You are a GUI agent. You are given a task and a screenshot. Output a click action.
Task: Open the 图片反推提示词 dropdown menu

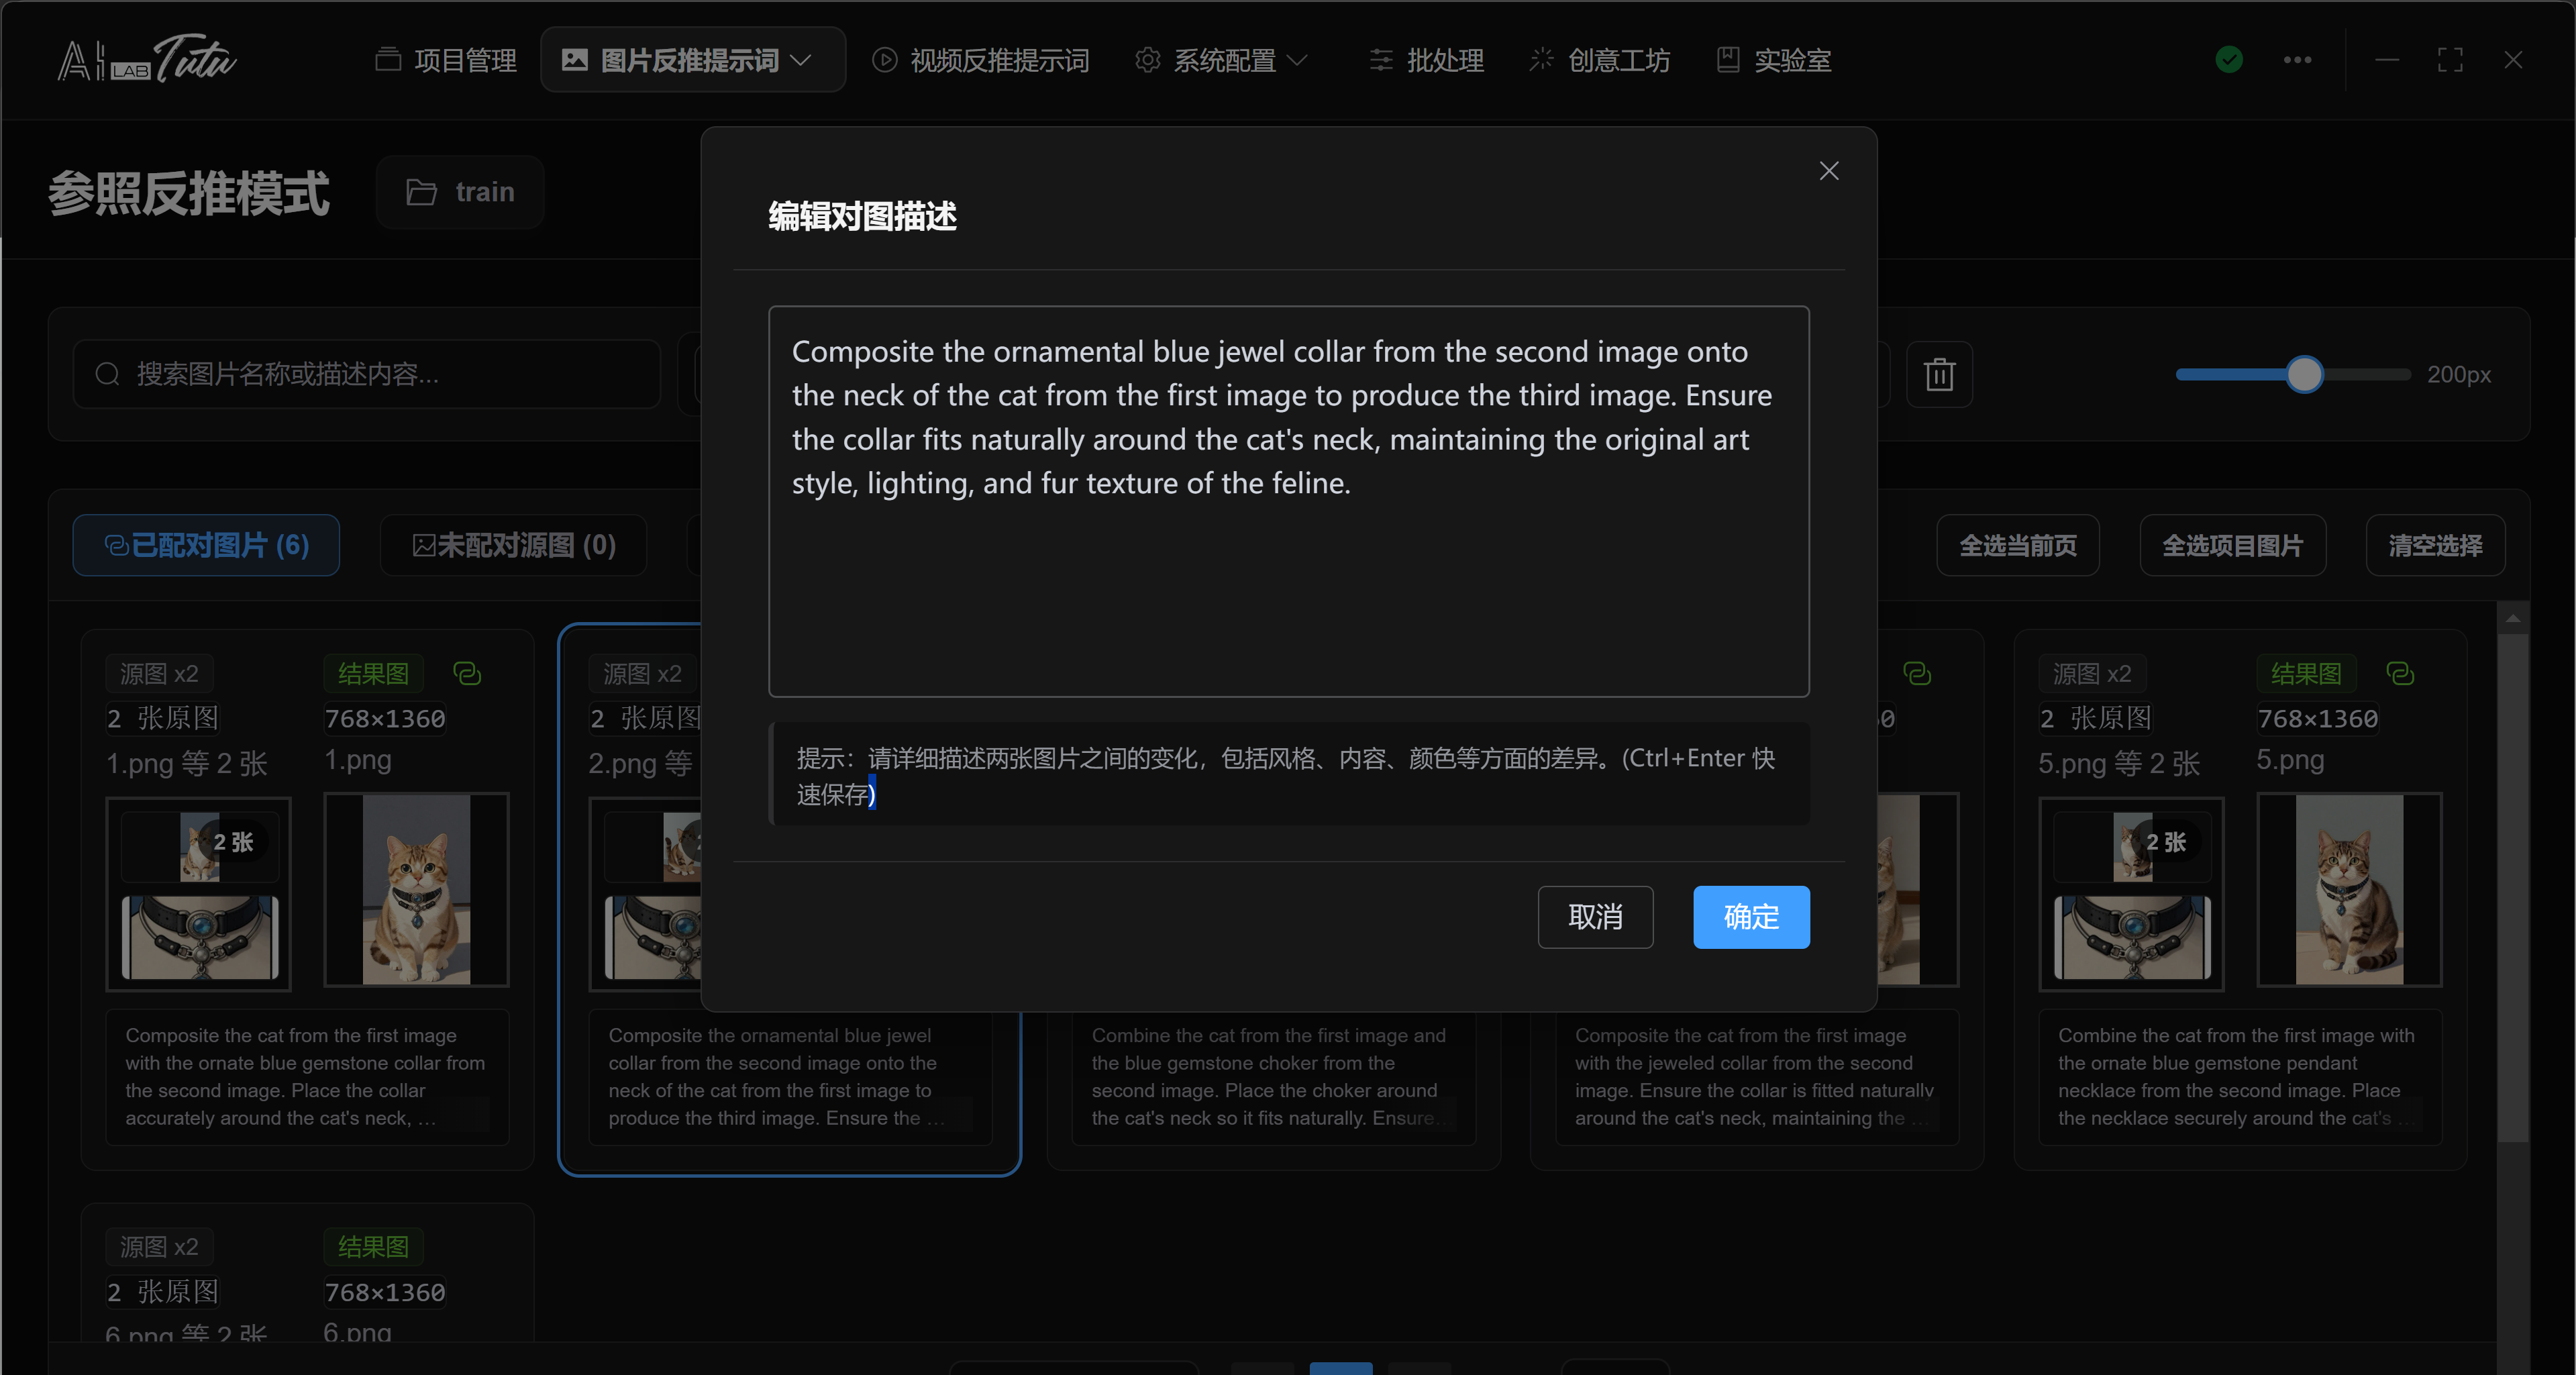(x=692, y=60)
